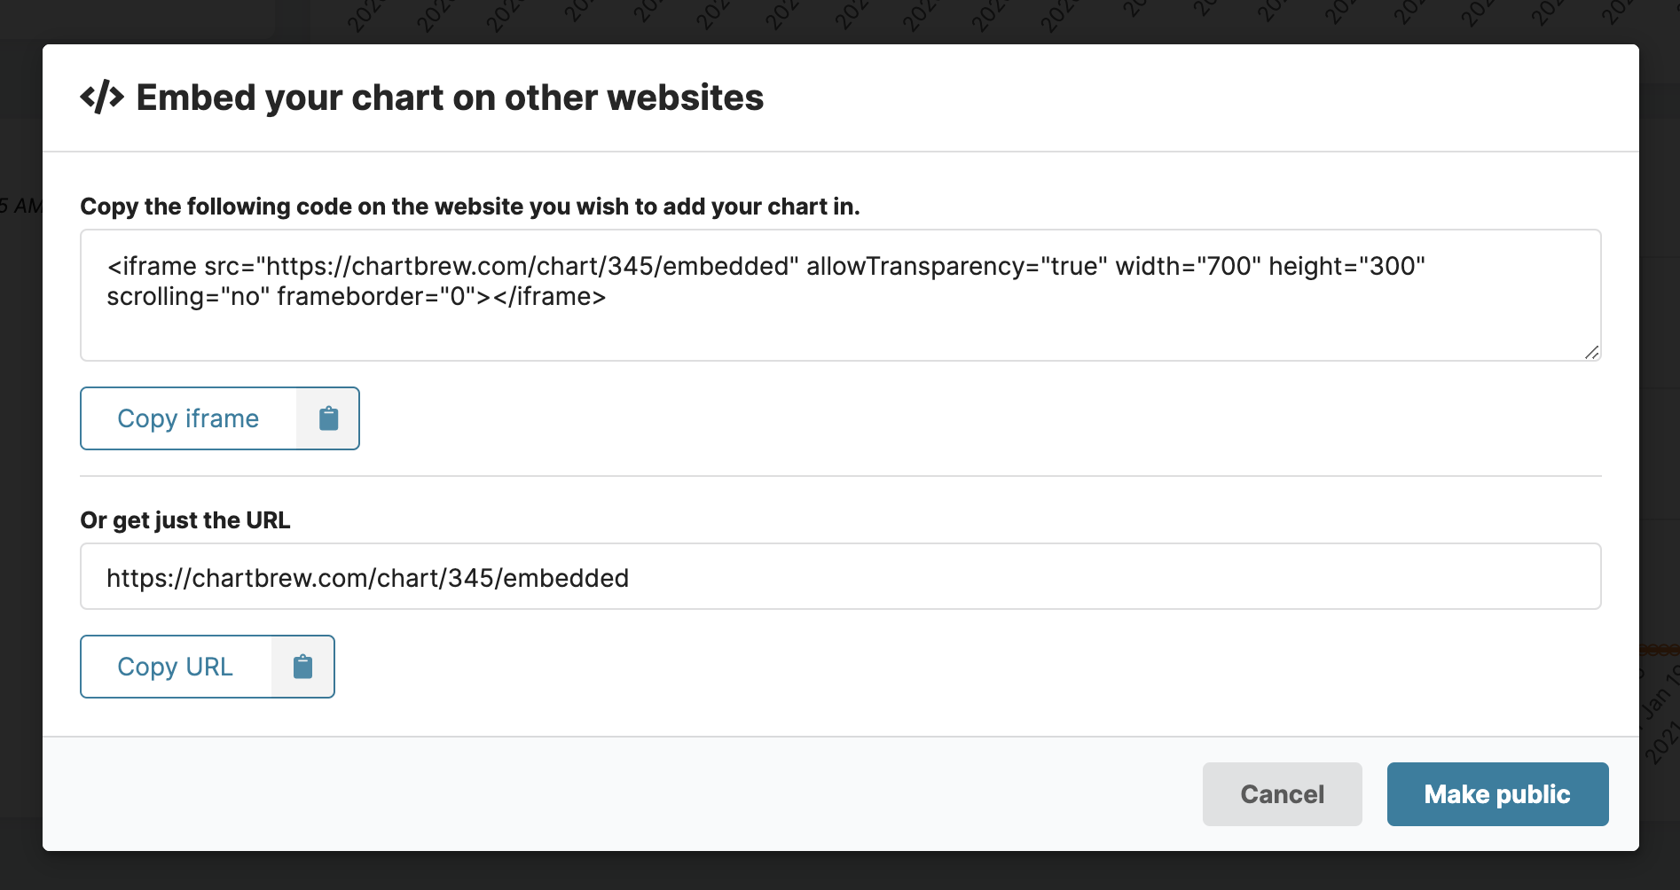Cancel the embed dialog
Viewport: 1680px width, 890px height.
1282,794
